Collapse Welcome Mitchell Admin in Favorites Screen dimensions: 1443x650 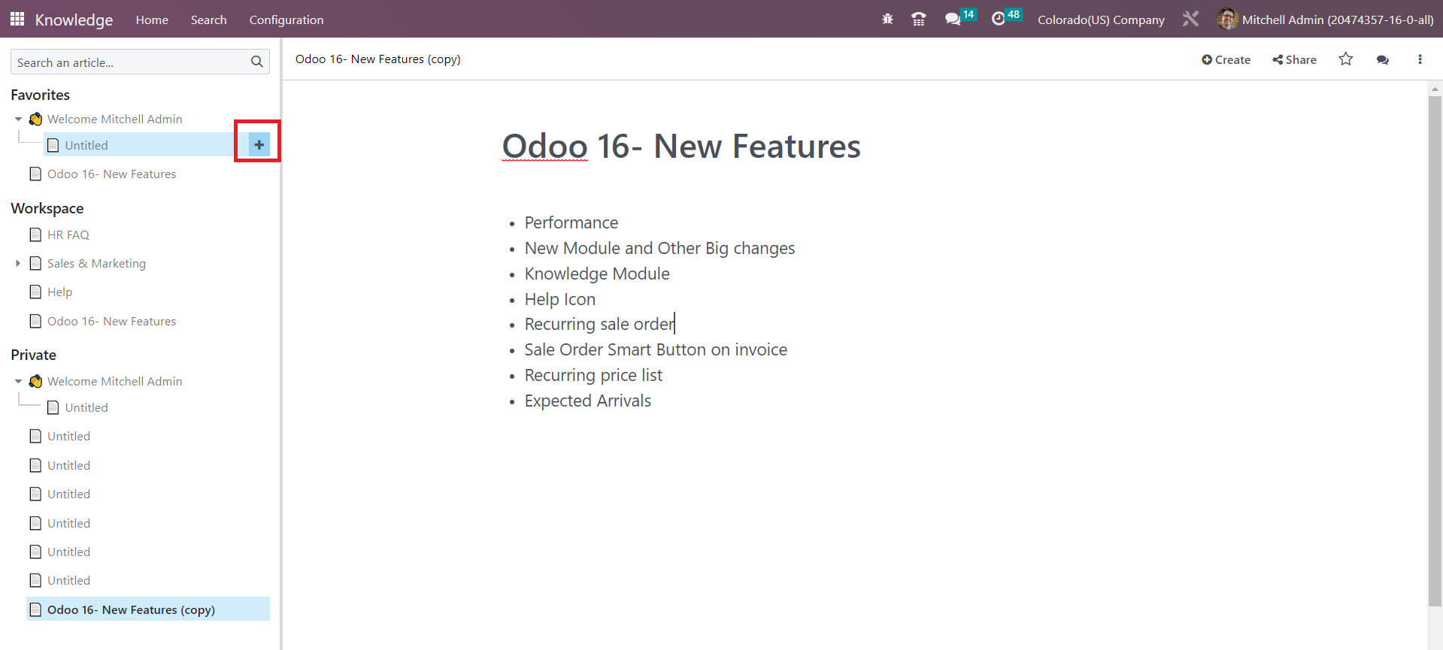(x=18, y=119)
